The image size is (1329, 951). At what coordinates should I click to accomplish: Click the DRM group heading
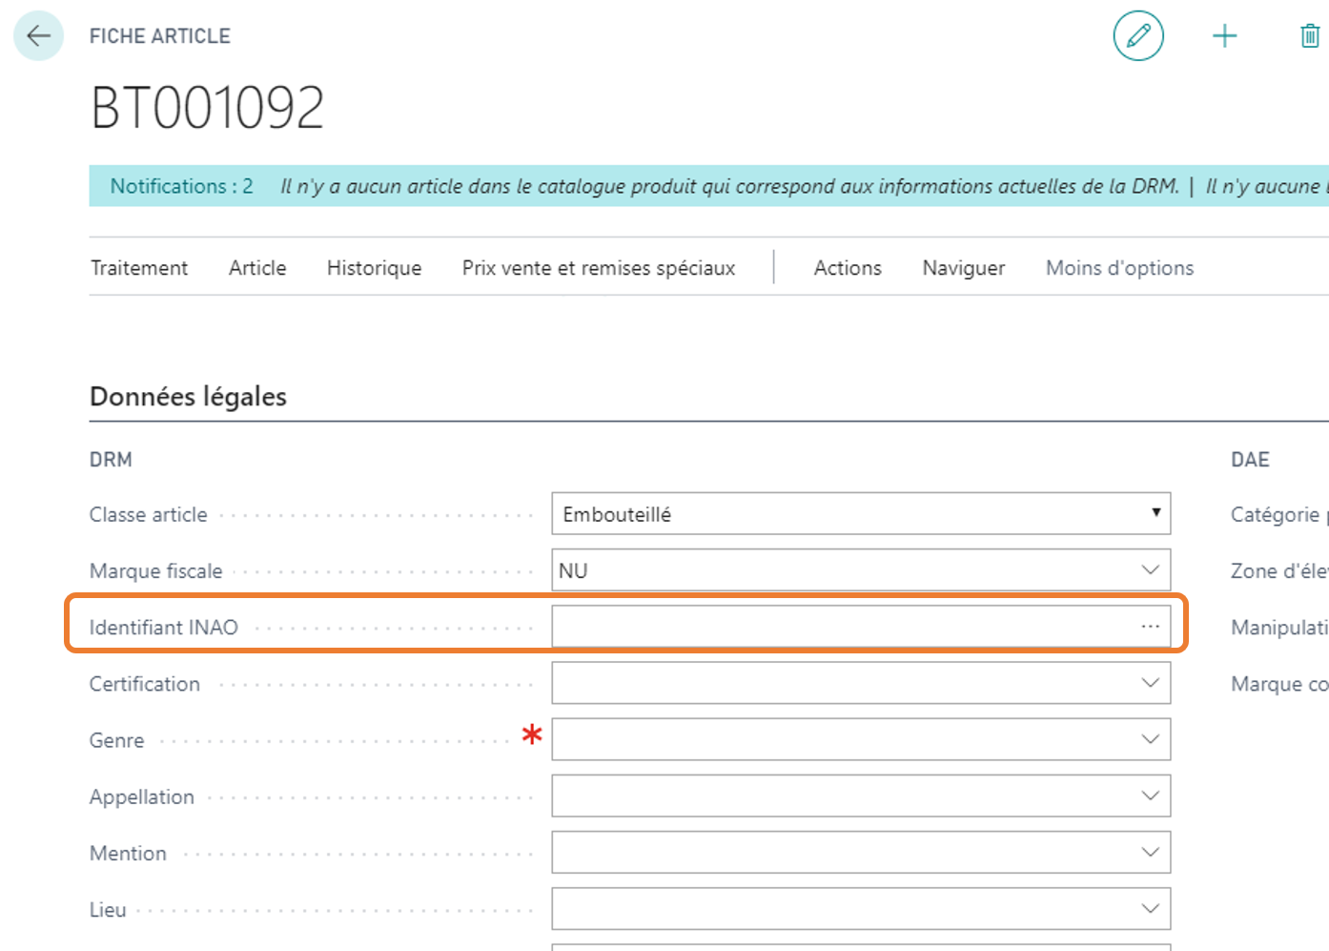111,460
